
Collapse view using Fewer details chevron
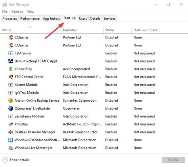pos(5,160)
